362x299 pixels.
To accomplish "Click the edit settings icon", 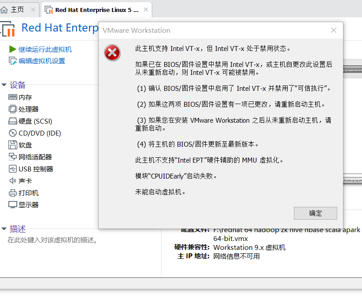I will [12, 61].
